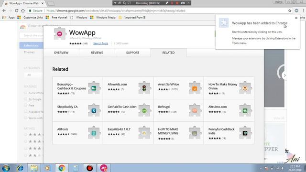Switch to the SUPPORT tab
Image resolution: width=306 pixels, height=172 pixels.
[132, 53]
